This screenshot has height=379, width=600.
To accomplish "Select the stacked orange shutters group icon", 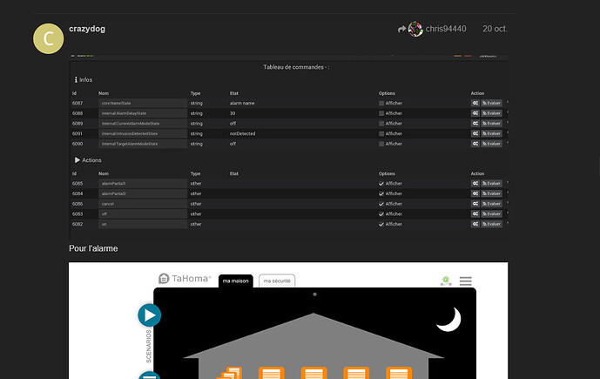I will tap(230, 373).
